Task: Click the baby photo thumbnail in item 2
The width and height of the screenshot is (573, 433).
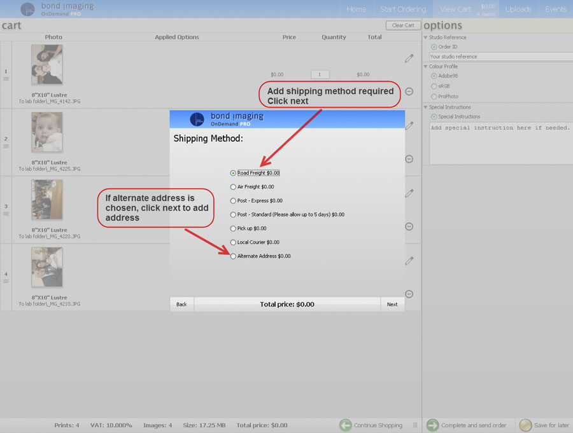Action: (47, 132)
